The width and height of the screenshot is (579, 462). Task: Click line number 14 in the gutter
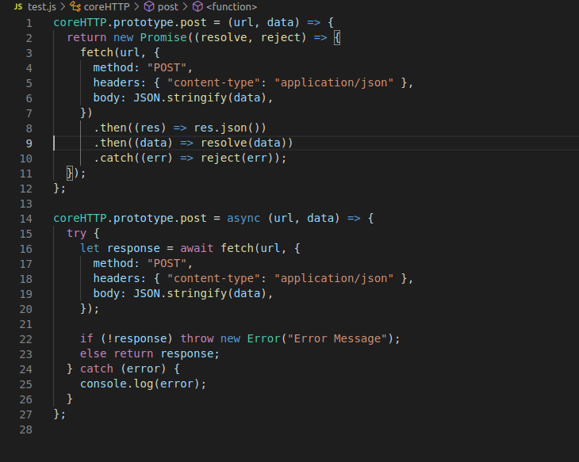26,219
